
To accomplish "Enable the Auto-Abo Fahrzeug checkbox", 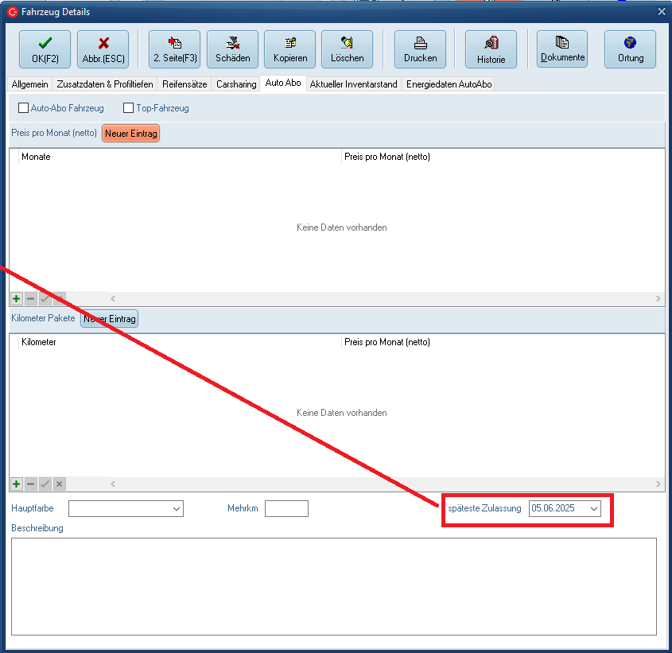I will tap(24, 108).
